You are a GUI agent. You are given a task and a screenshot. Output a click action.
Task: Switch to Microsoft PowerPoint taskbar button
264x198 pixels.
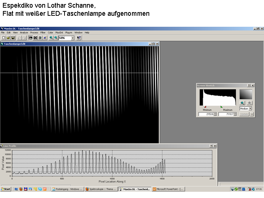168,189
